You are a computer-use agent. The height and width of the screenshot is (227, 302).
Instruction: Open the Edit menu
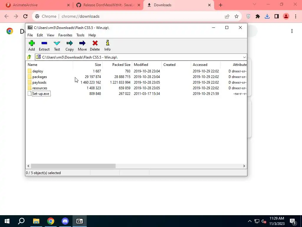[x=40, y=35]
